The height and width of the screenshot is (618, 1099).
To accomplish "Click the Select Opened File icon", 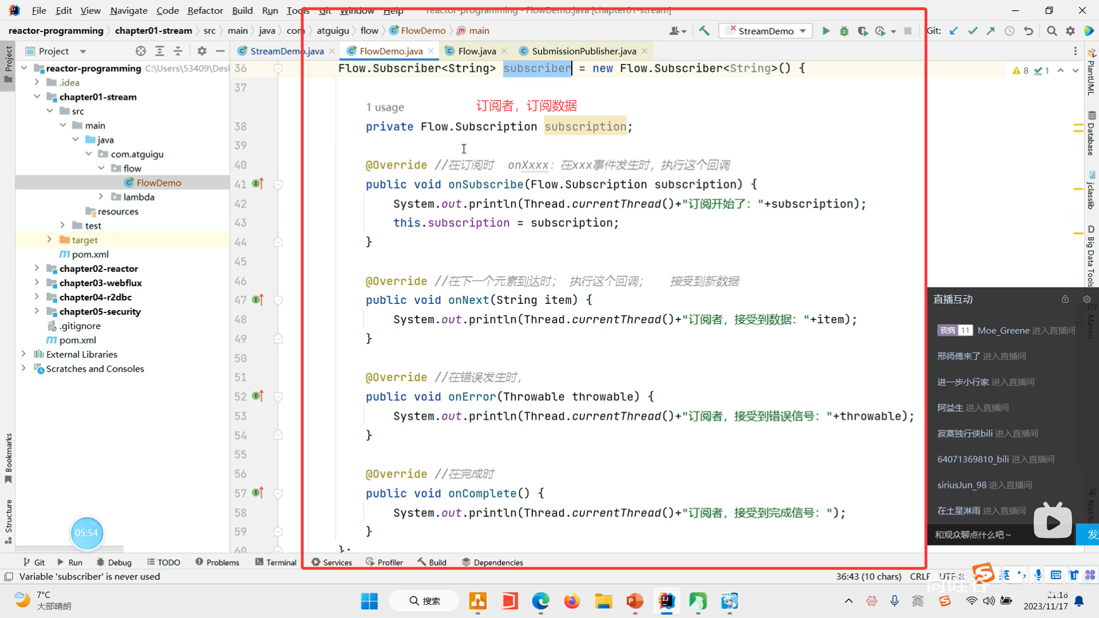I will pos(141,51).
